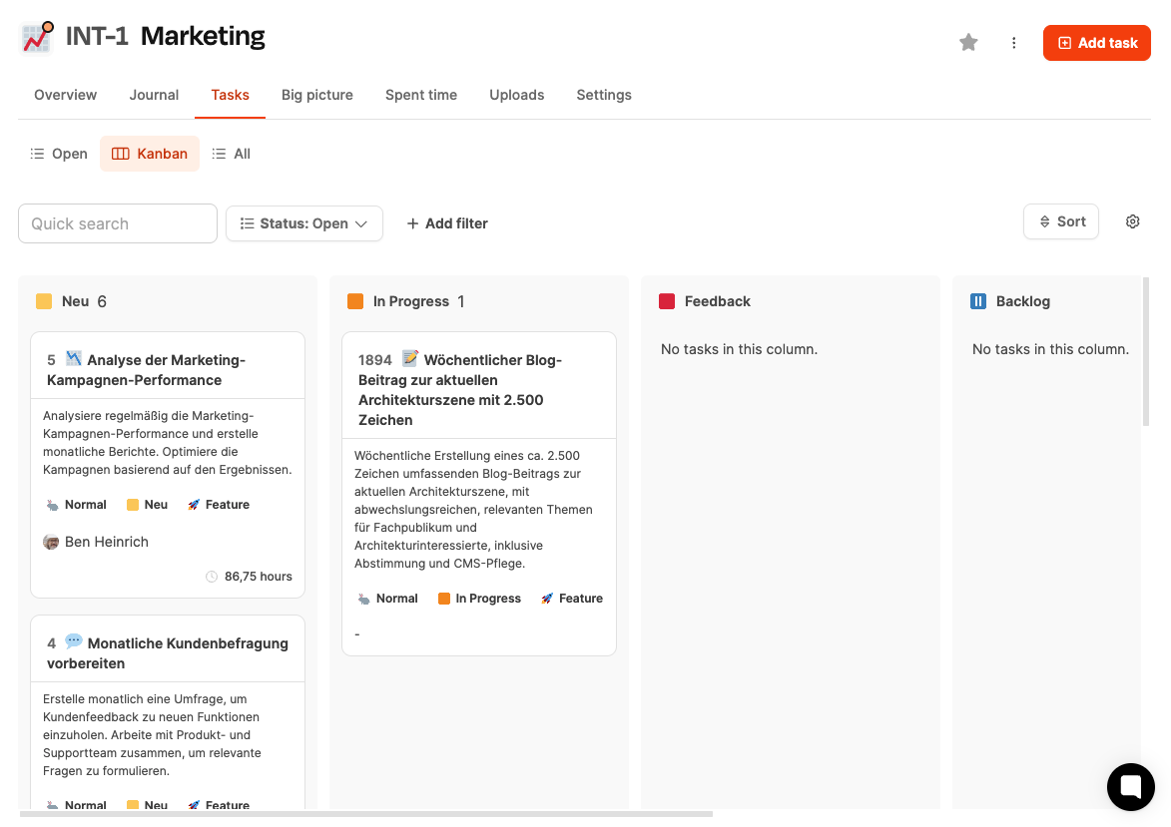Star the Marketing project as favorite

[x=968, y=43]
